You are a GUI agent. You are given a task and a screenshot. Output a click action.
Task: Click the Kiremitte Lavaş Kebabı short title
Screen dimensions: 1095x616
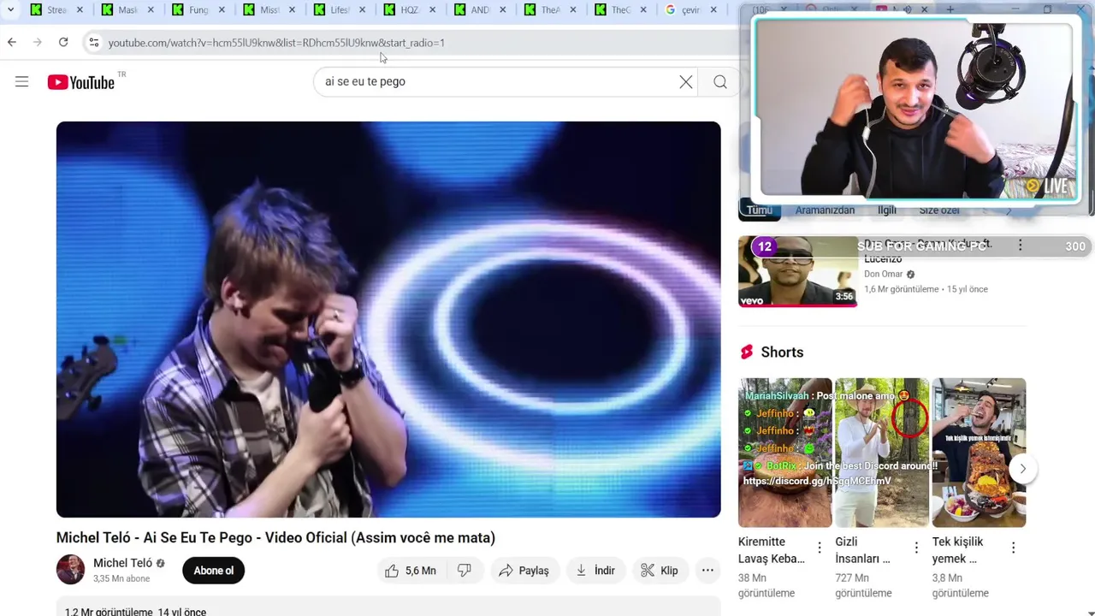pos(772,550)
